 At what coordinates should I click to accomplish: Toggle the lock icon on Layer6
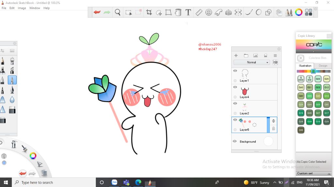pyautogui.click(x=274, y=128)
